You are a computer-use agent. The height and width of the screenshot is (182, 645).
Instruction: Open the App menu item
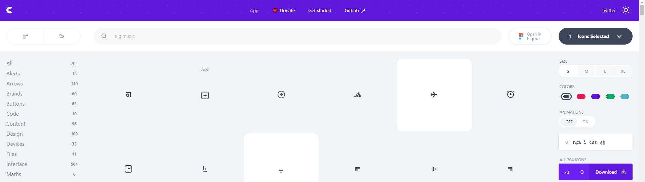point(254,10)
